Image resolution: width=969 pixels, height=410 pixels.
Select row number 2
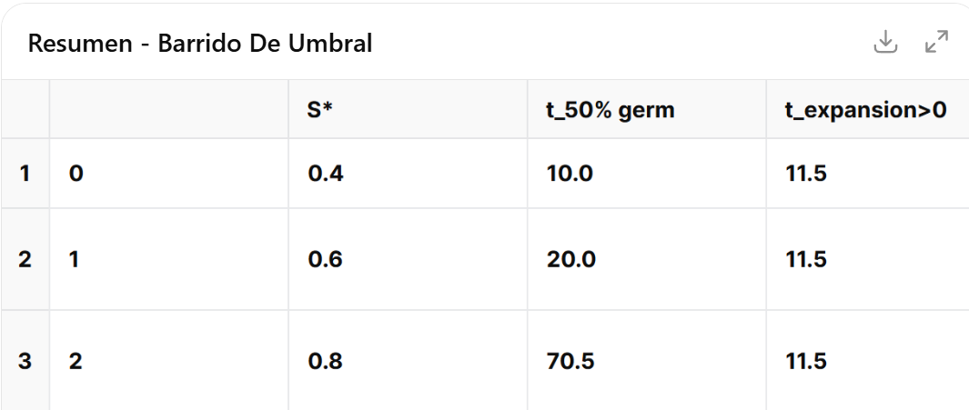point(25,259)
